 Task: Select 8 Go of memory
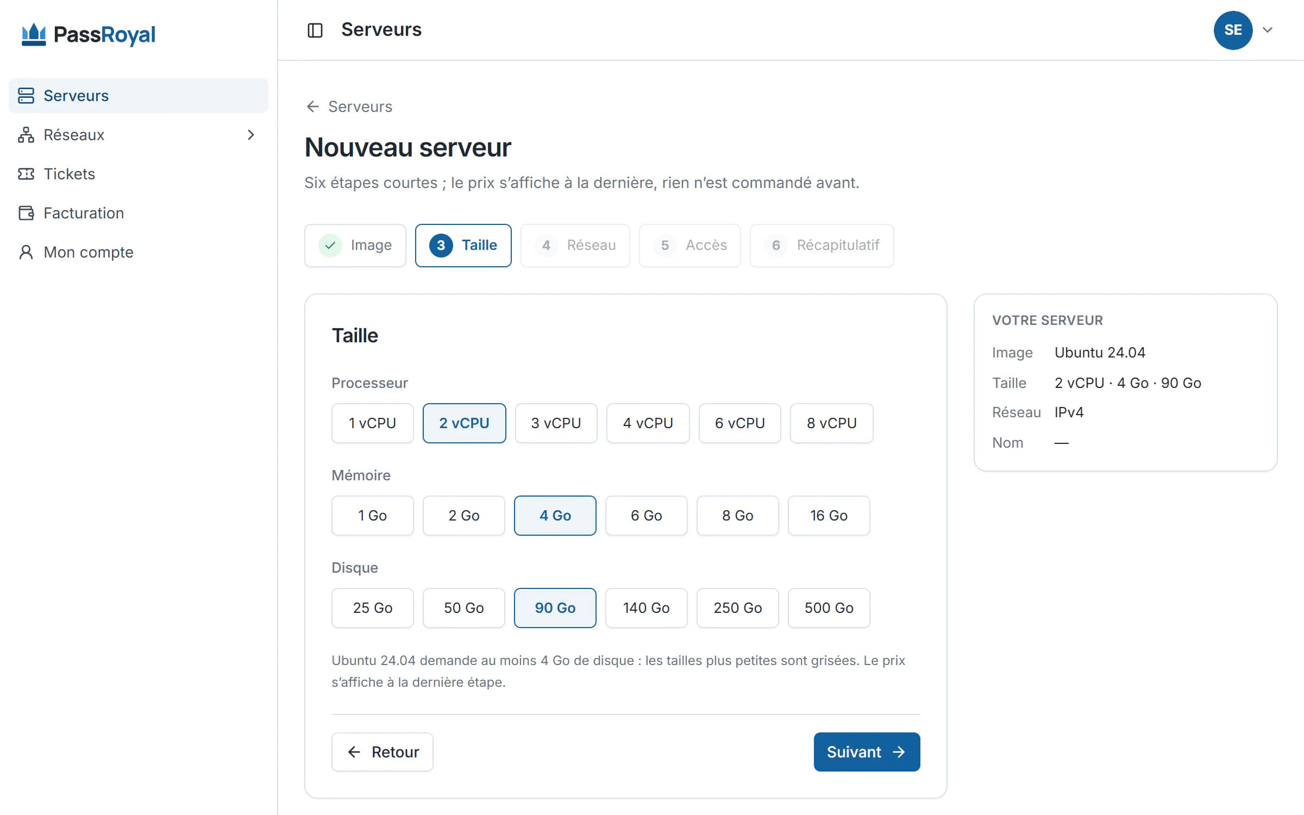(738, 516)
